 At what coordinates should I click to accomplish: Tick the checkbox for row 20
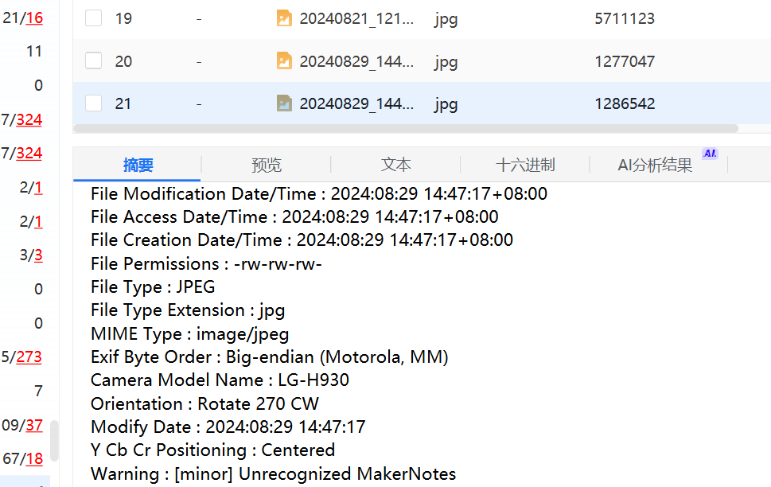tap(93, 61)
